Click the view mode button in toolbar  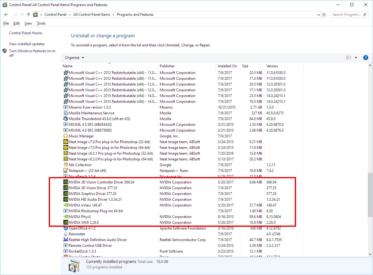(349, 58)
